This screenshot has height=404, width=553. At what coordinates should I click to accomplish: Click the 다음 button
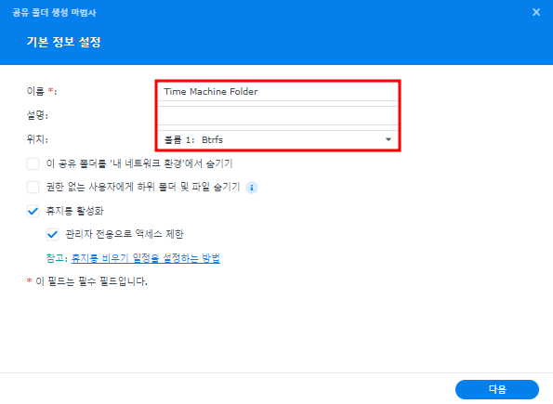click(x=497, y=389)
